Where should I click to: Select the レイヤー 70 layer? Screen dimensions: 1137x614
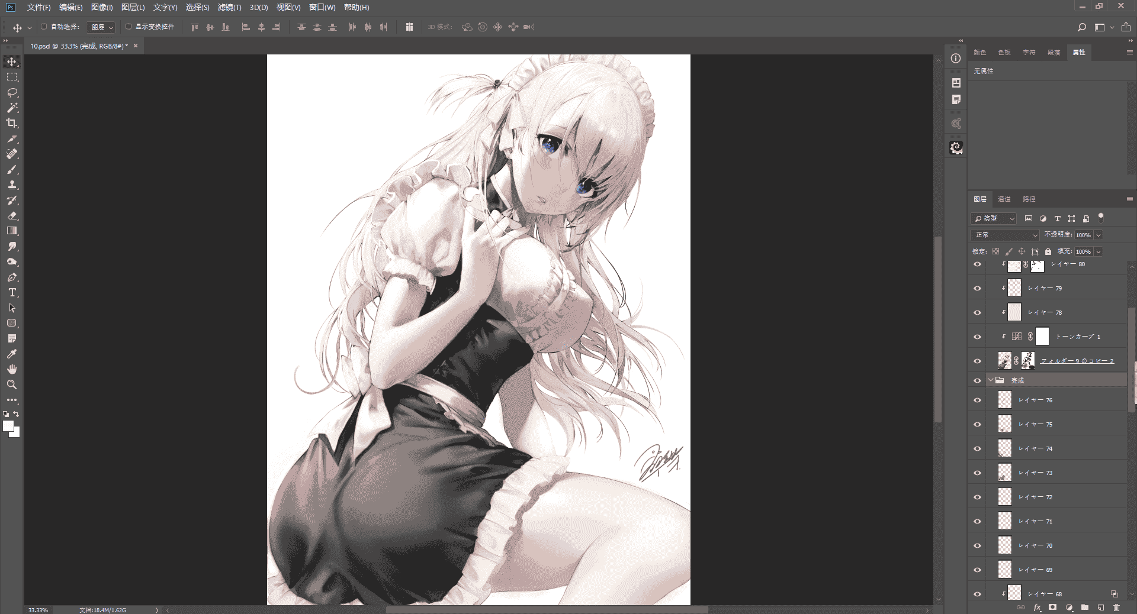[x=1057, y=545]
